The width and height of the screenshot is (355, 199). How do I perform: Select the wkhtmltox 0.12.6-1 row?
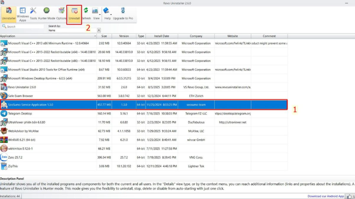pyautogui.click(x=144, y=149)
